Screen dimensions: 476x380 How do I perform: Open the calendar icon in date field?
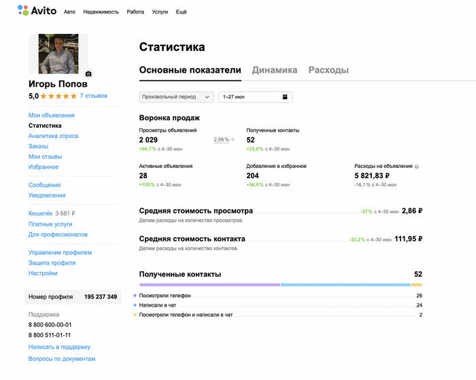point(285,97)
